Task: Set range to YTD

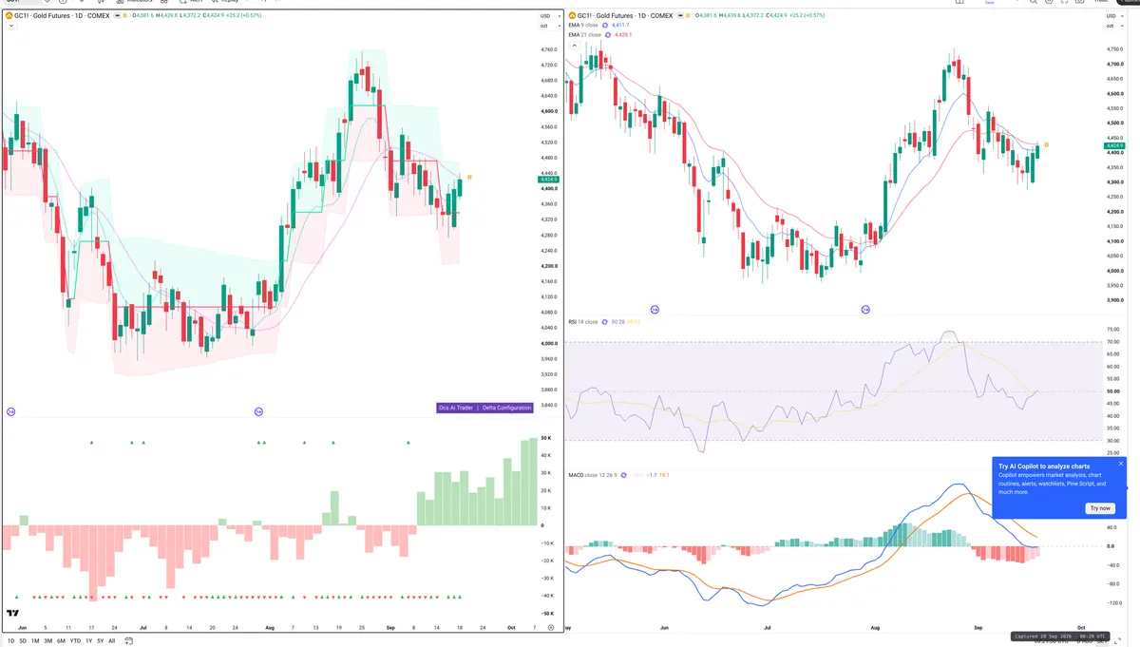Action: 75,641
